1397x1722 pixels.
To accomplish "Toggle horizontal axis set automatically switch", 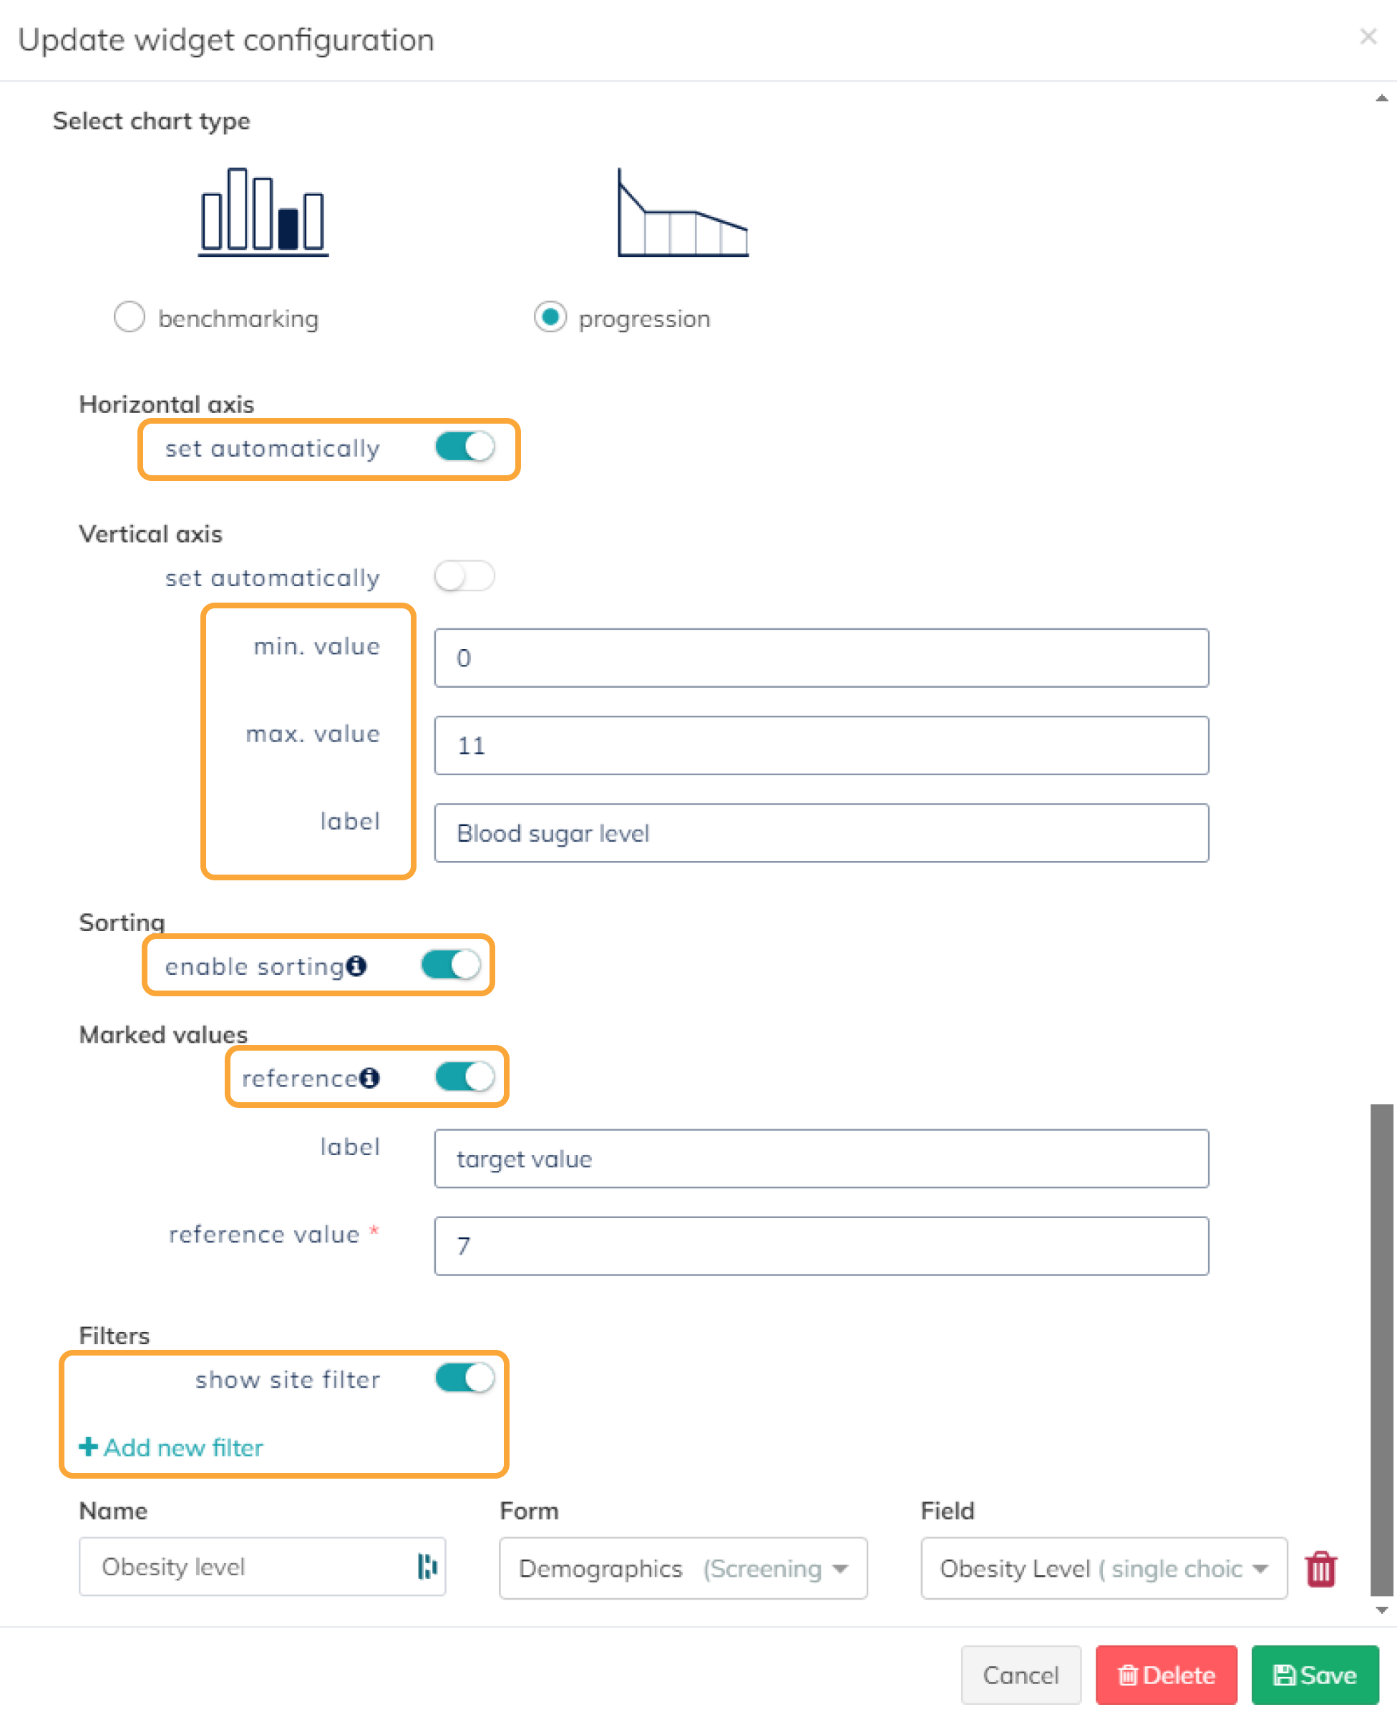I will click(464, 447).
